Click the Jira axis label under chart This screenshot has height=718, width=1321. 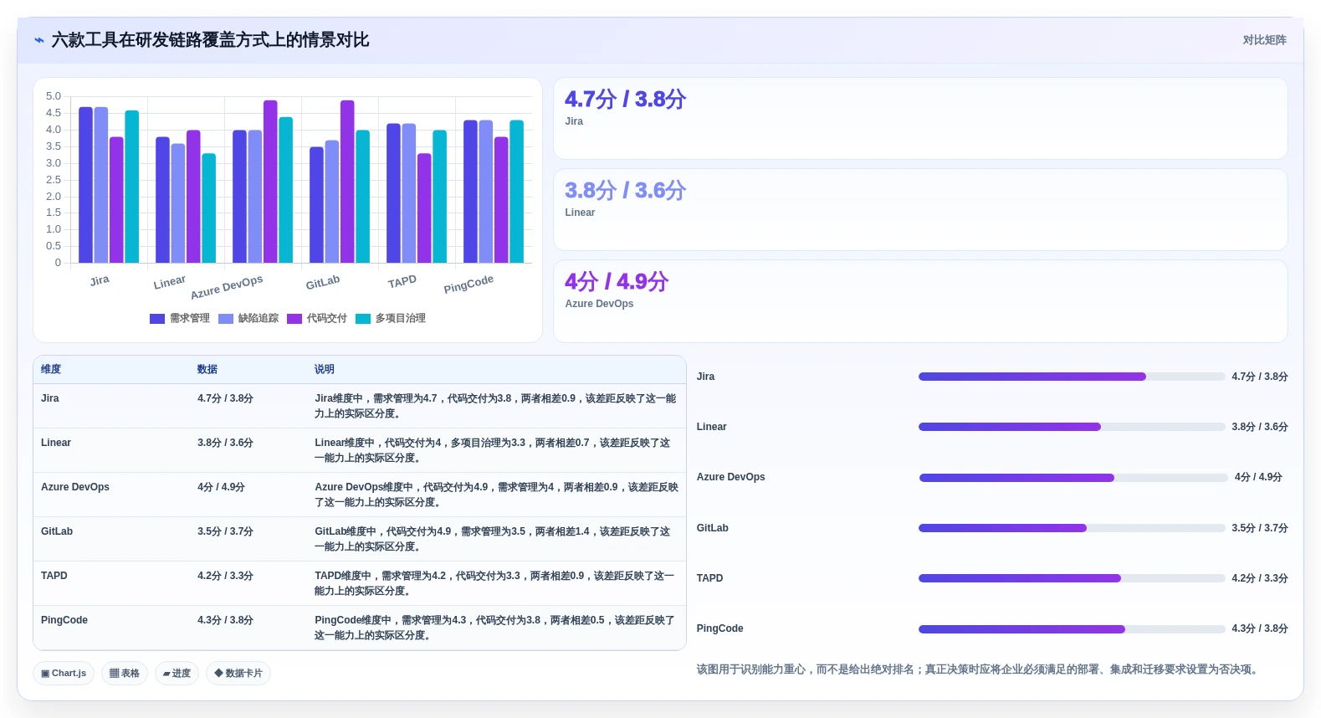[x=100, y=280]
